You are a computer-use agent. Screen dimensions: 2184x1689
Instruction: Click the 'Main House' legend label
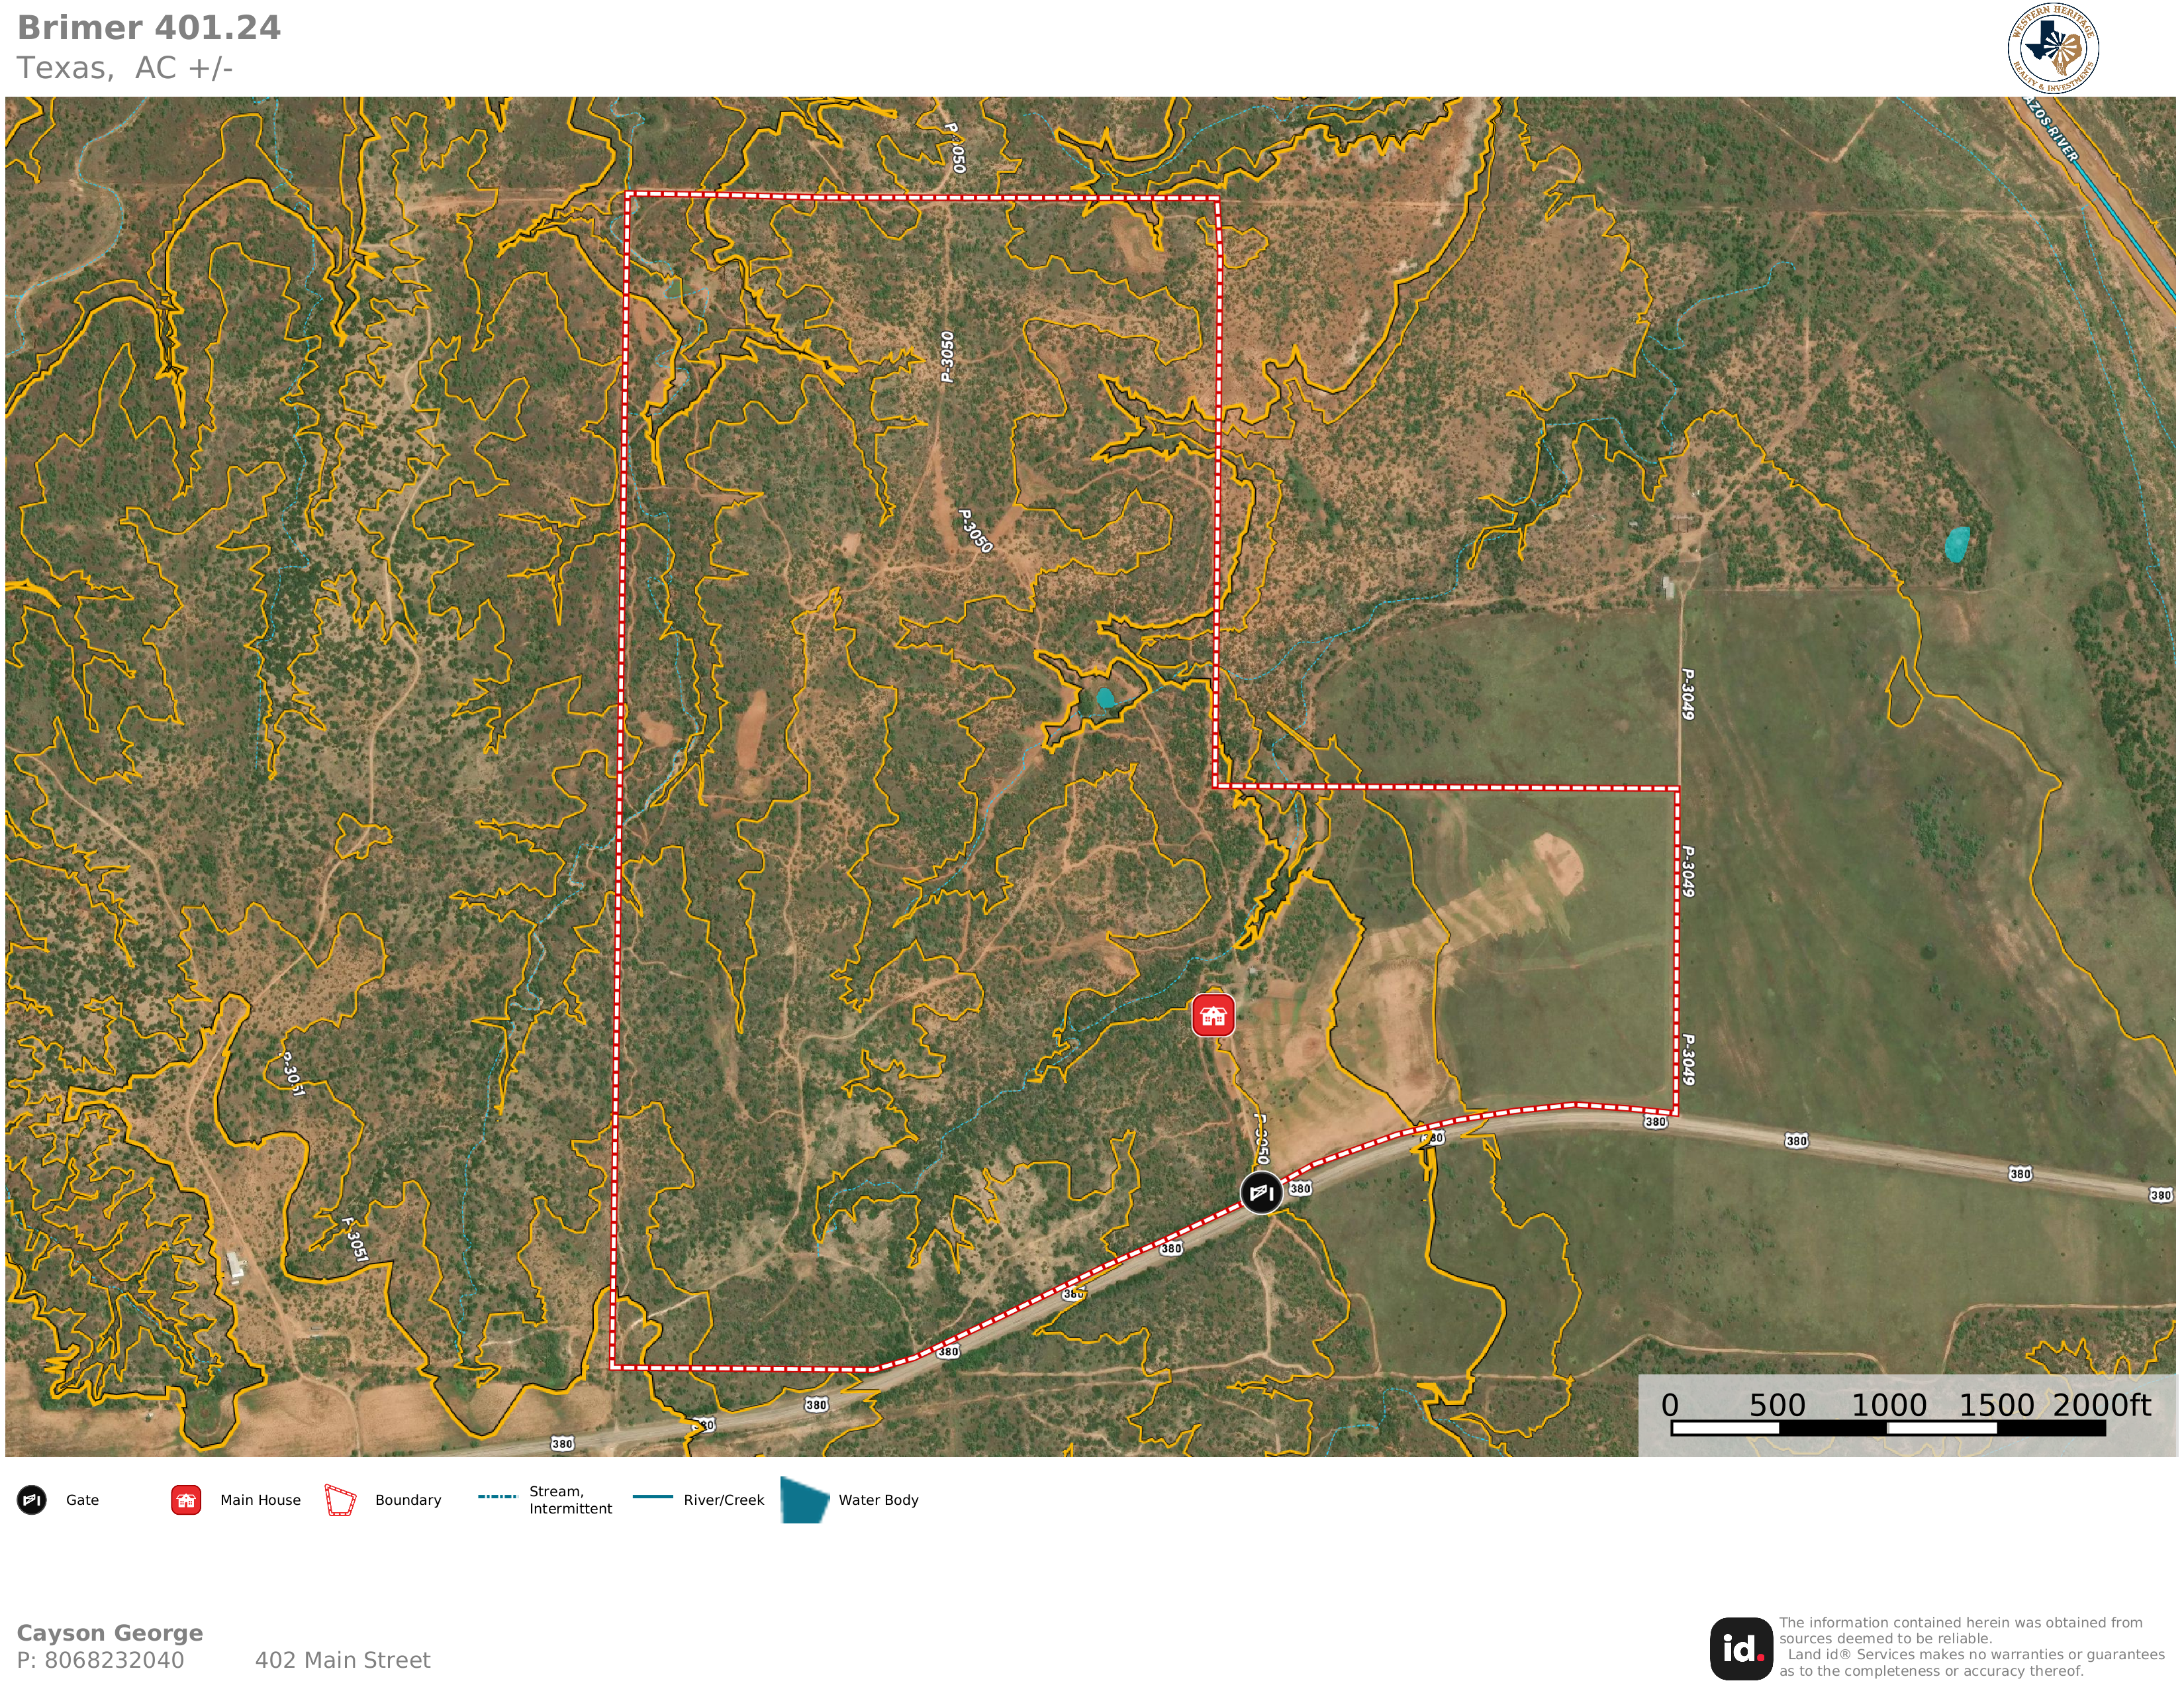pos(260,1500)
